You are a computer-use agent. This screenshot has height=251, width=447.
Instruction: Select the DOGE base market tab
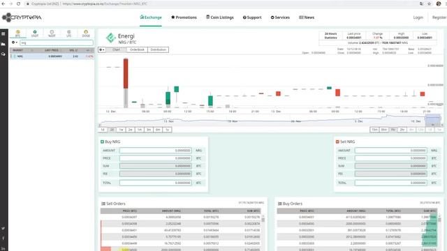pyautogui.click(x=86, y=33)
